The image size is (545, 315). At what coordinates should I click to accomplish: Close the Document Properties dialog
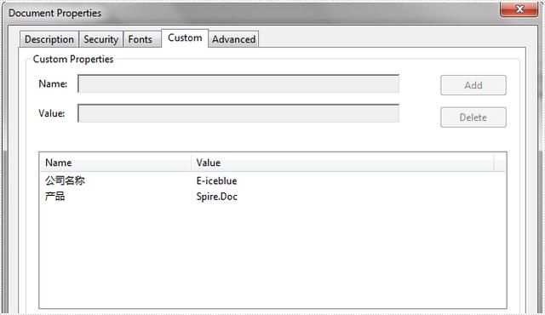coord(519,9)
